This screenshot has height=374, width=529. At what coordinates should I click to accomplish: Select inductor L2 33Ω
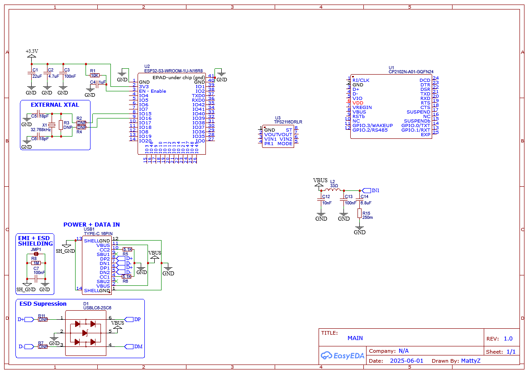(333, 190)
